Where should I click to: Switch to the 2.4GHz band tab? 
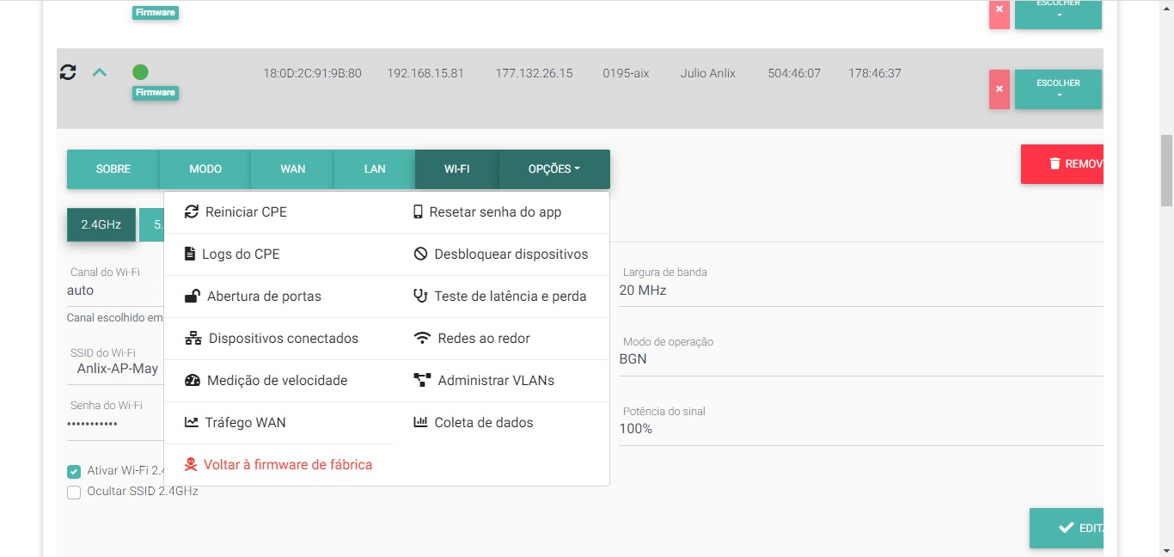[x=101, y=225]
